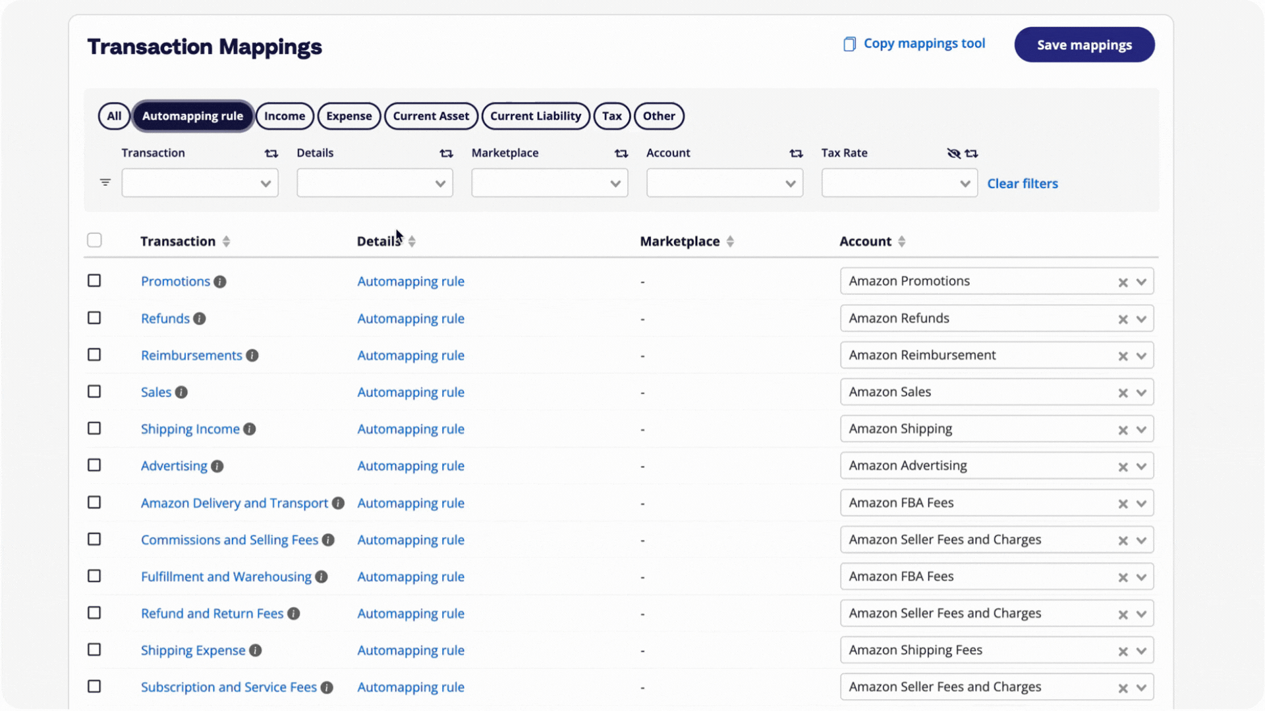Open info icon beside Refunds
This screenshot has width=1265, height=711.
point(200,319)
